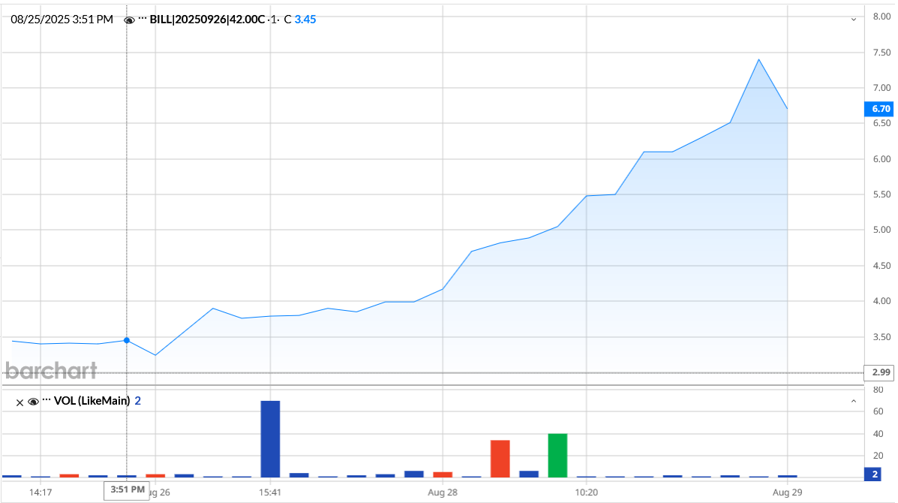
Task: Click the tallest blue volume bar
Action: click(270, 439)
